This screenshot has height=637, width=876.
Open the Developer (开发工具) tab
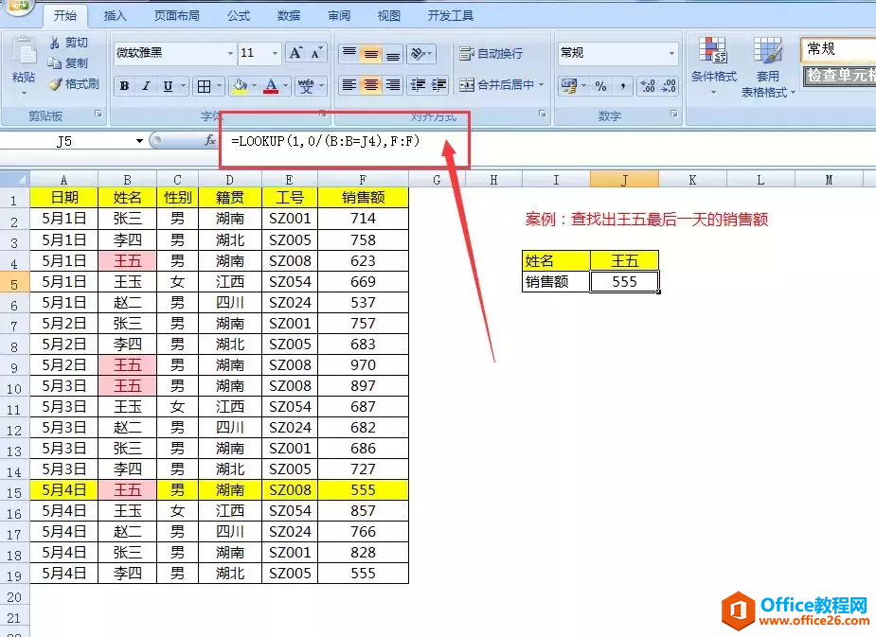point(450,16)
